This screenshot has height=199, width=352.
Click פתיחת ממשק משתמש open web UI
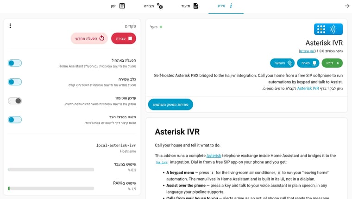click(170, 104)
